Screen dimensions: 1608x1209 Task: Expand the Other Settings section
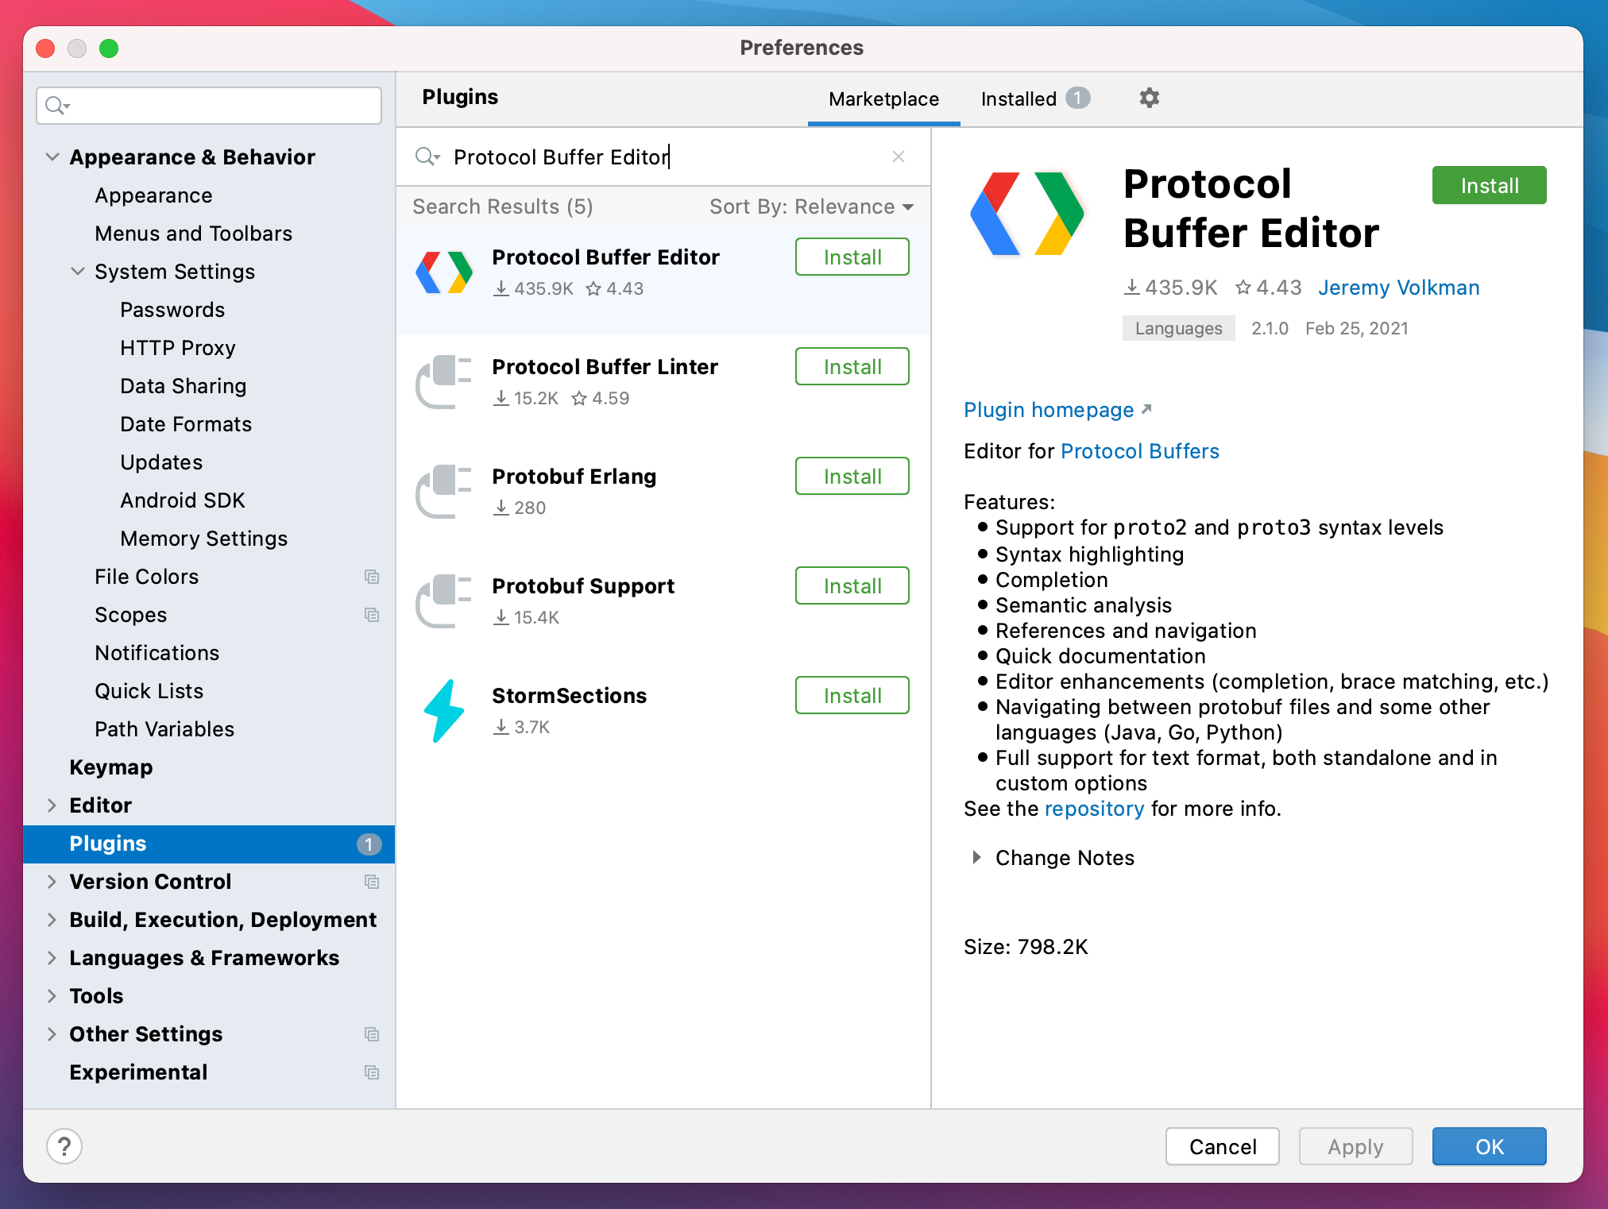click(x=52, y=1034)
